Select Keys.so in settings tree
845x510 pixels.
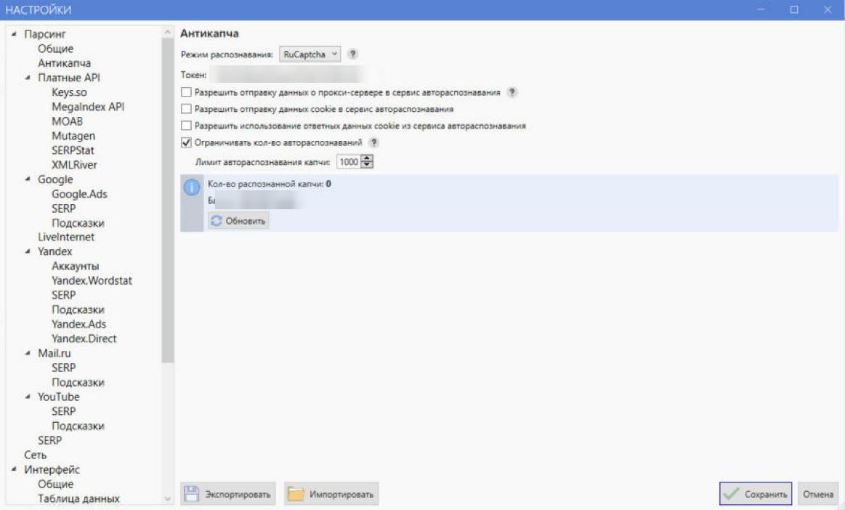pos(69,92)
